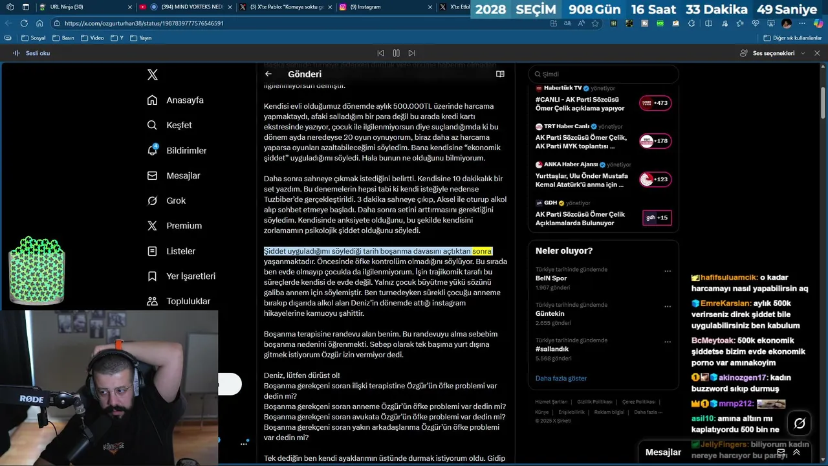
Task: Open reader view icon in Gönderi header
Action: [x=500, y=74]
